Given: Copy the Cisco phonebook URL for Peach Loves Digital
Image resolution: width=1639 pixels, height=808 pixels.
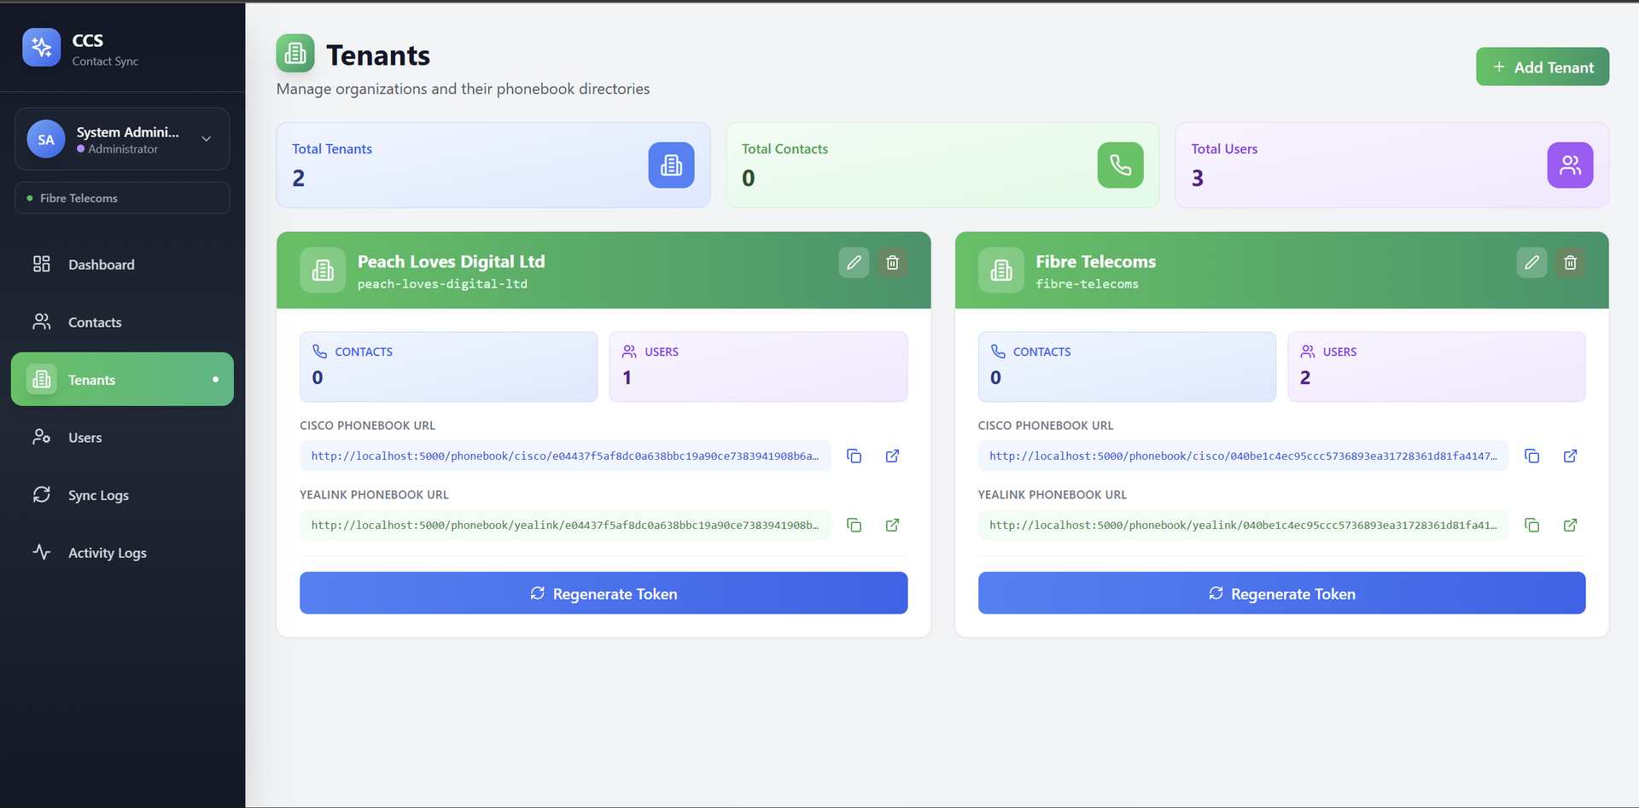Looking at the screenshot, I should point(854,456).
